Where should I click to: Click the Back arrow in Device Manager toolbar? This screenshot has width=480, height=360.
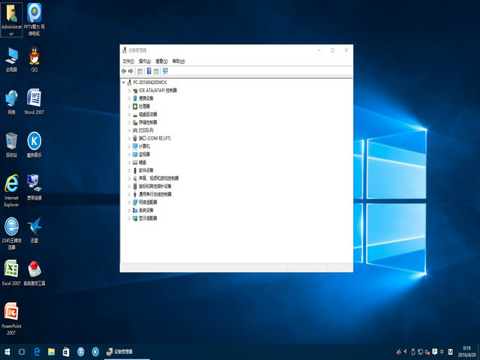124,71
